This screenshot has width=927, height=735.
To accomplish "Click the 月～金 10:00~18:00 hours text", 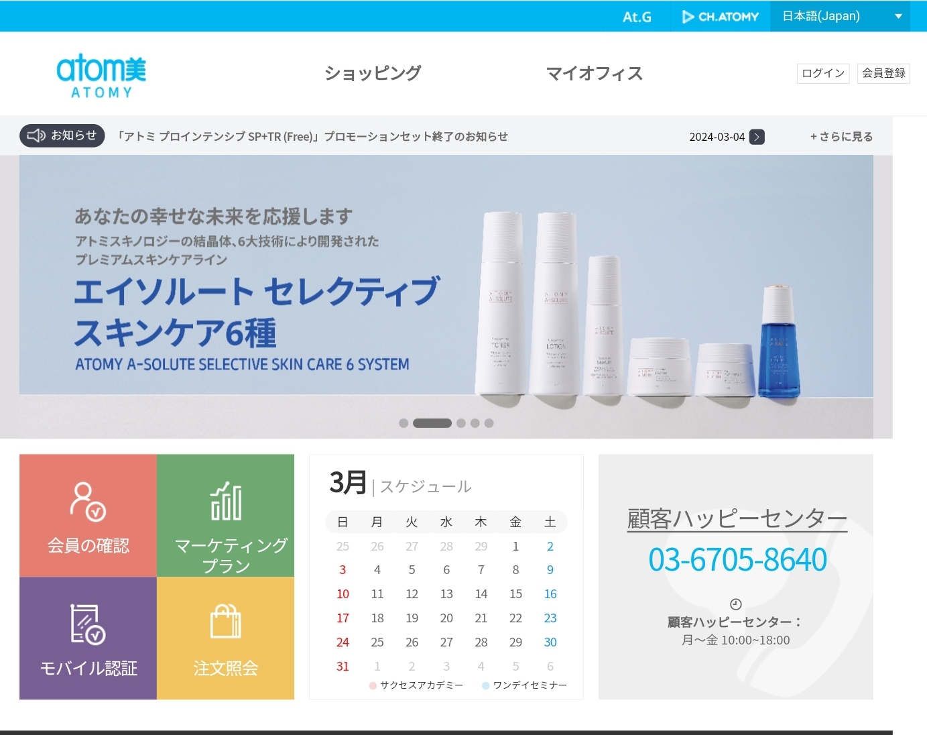I will 736,640.
